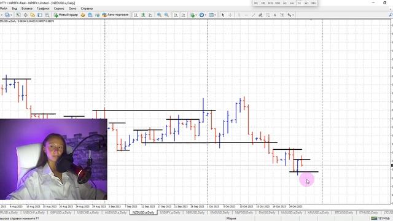393x221 pixels.
Task: Open the Вид menu
Action: [15, 9]
